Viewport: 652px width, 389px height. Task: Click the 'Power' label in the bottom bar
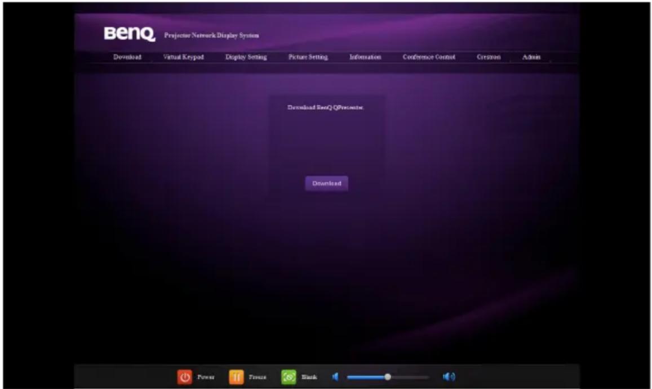(x=206, y=377)
